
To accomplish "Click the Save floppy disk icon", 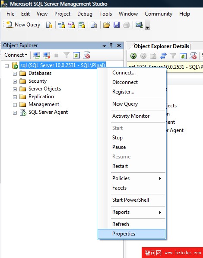I will tap(117, 25).
